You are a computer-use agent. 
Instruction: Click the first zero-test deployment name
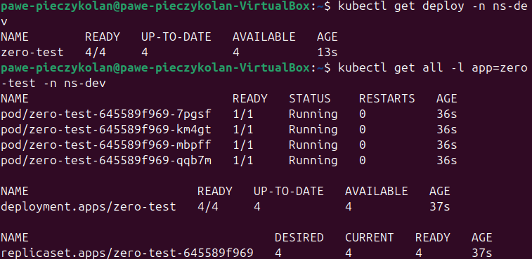click(32, 53)
